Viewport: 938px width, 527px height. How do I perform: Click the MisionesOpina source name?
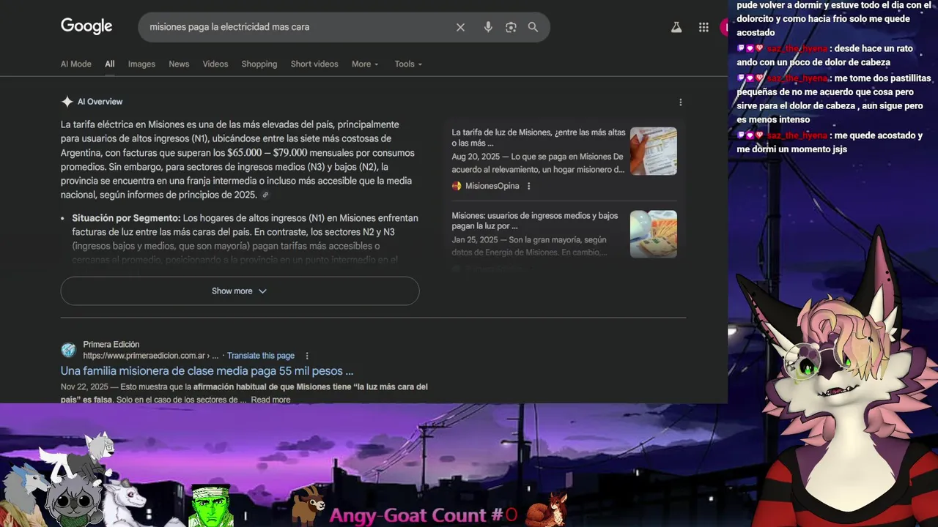click(492, 186)
